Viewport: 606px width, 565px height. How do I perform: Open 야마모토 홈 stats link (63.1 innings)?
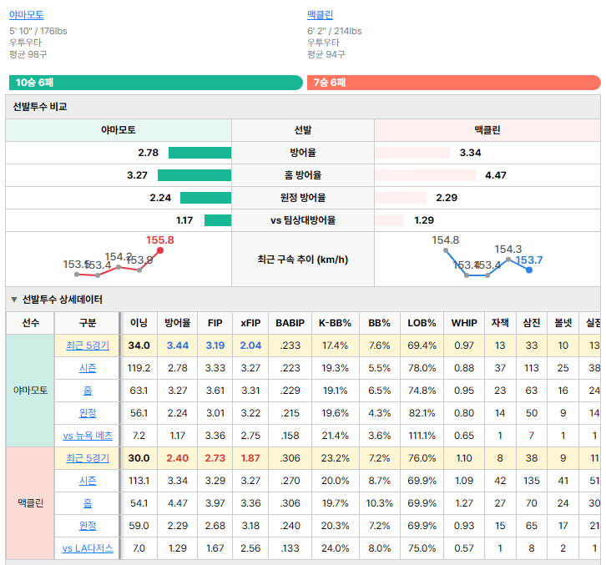88,391
